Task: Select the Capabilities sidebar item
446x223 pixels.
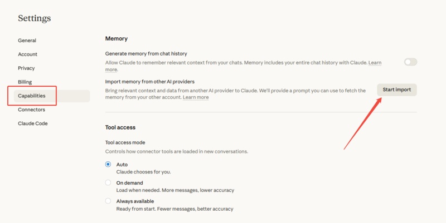Action: (x=31, y=96)
